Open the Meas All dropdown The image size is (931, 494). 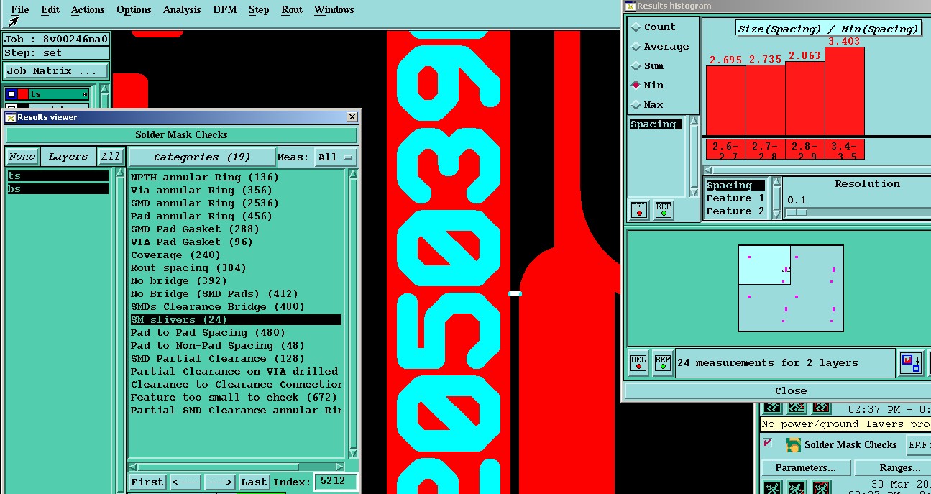pyautogui.click(x=337, y=156)
